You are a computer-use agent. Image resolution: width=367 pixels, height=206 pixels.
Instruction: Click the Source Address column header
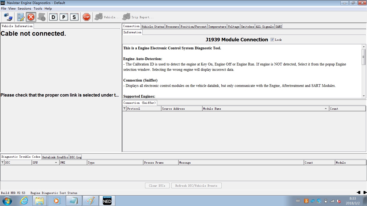[182, 109]
